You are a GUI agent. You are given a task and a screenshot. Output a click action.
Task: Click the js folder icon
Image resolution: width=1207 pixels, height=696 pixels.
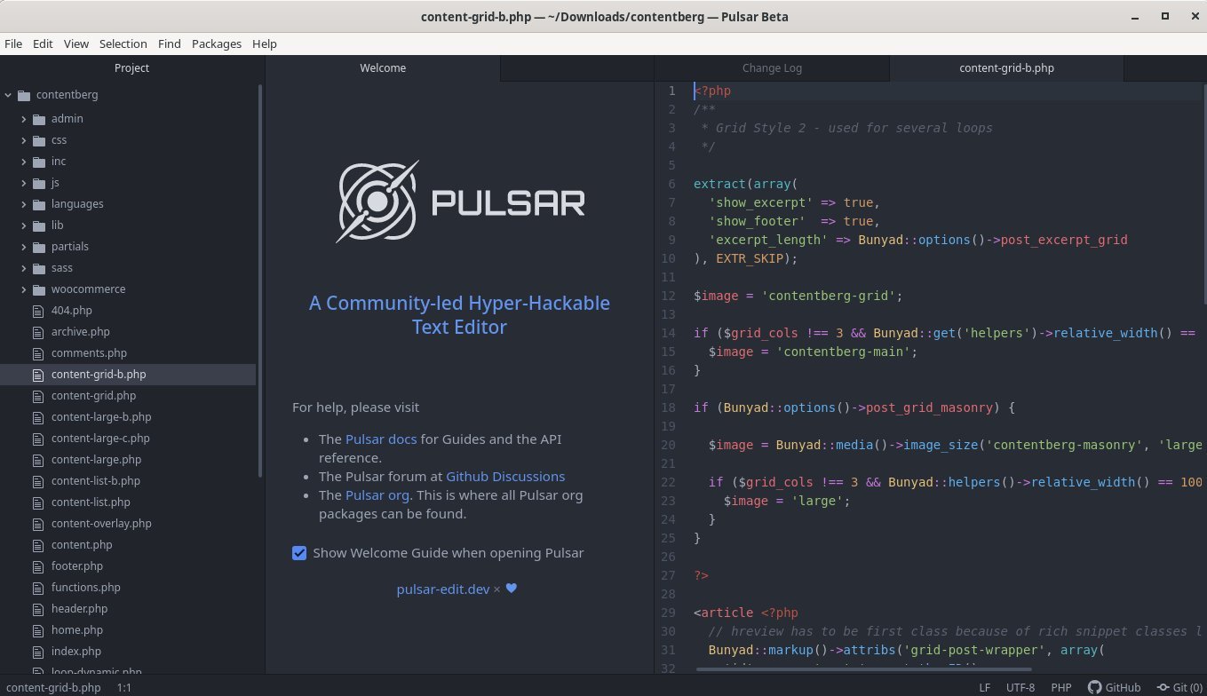[39, 183]
